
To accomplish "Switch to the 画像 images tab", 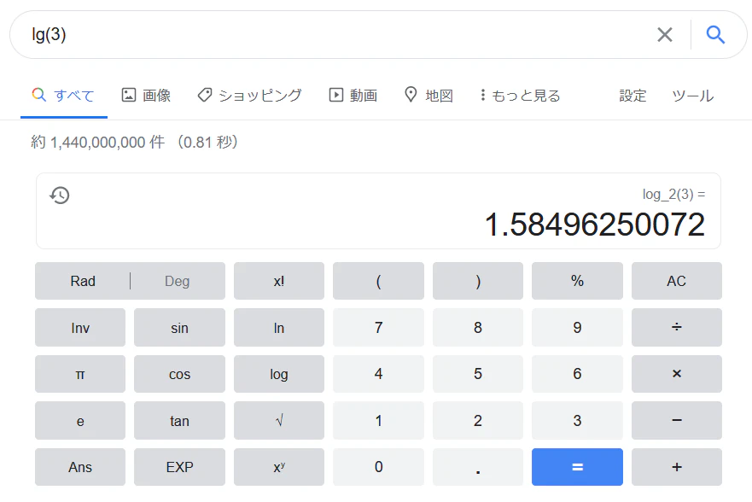I will [x=146, y=96].
